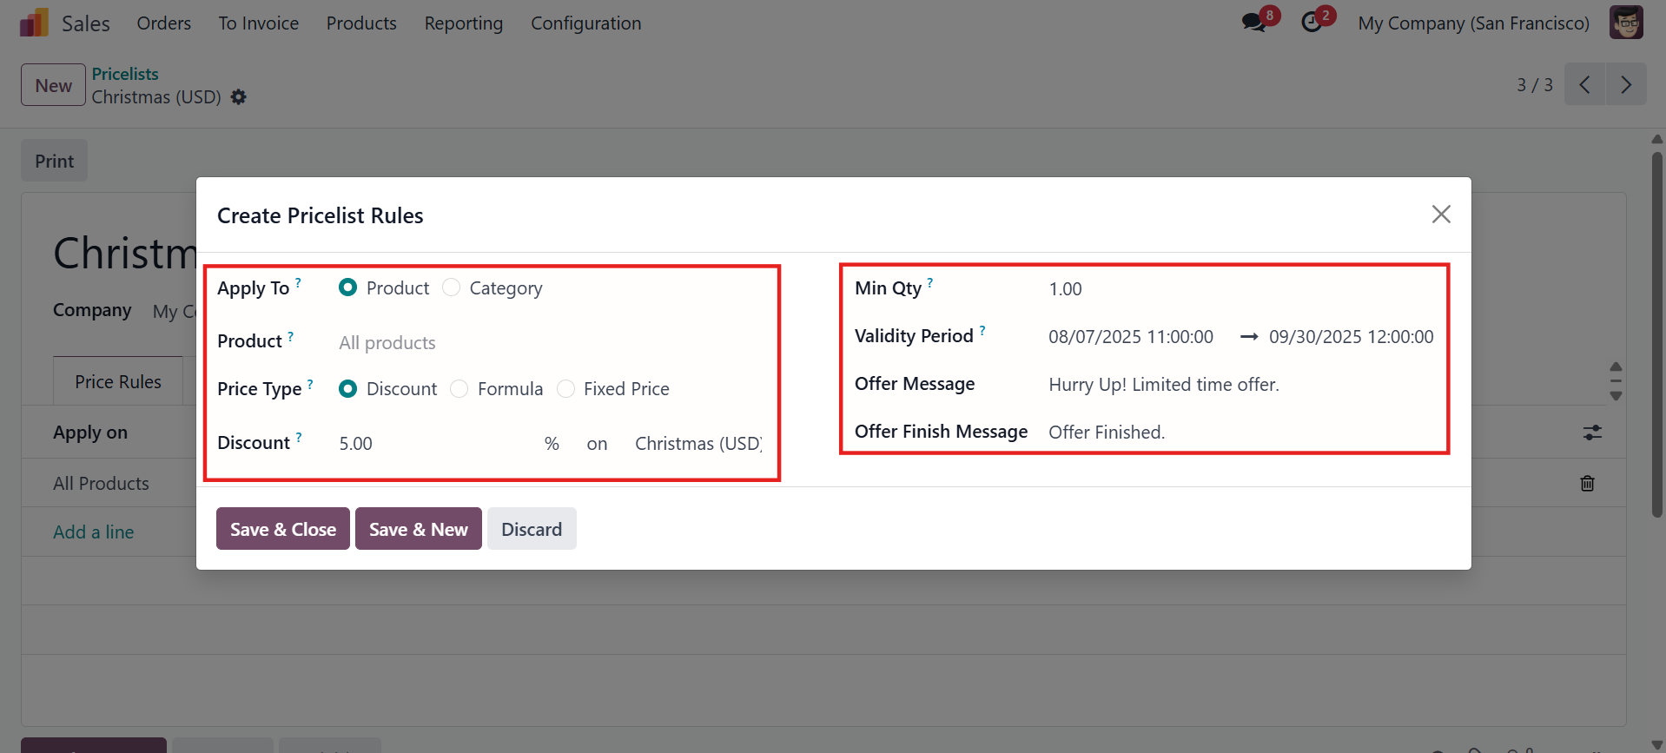Open the activities clock icon
Screen dimensions: 1666x753
[x=1312, y=23]
